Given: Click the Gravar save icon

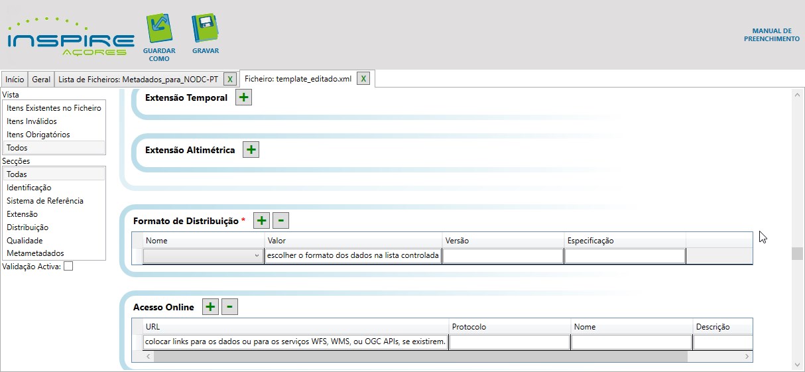Looking at the screenshot, I should [x=205, y=30].
